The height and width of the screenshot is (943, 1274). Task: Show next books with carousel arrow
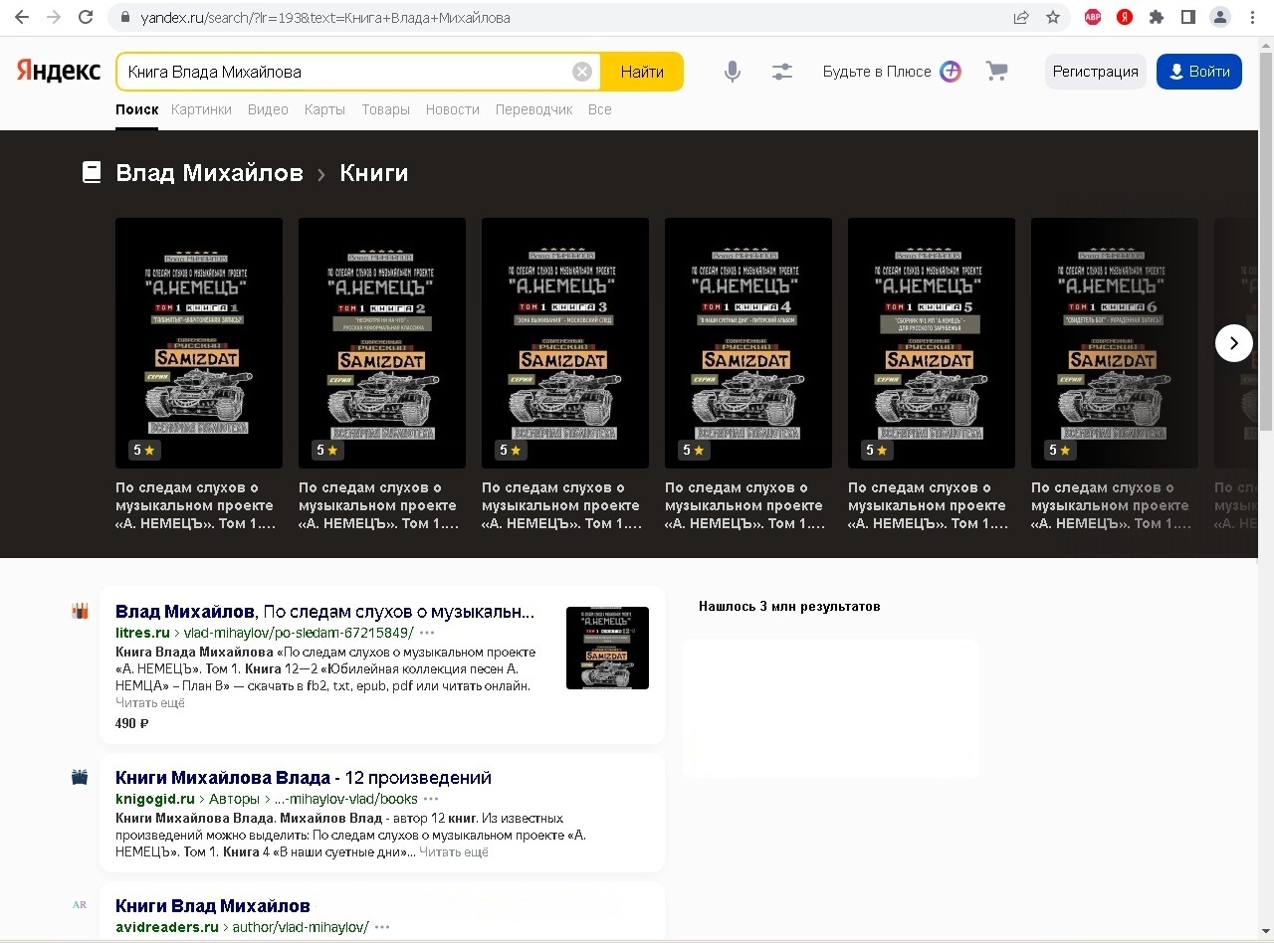click(x=1234, y=343)
